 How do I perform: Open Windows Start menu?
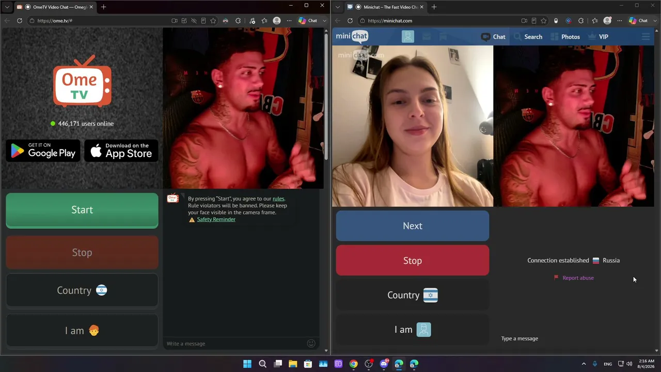click(247, 364)
